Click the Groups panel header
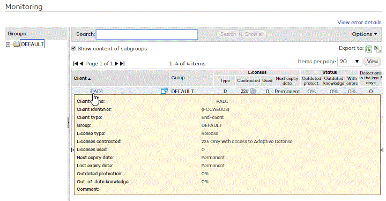Viewport: 386px width, 201px height. pyautogui.click(x=36, y=33)
